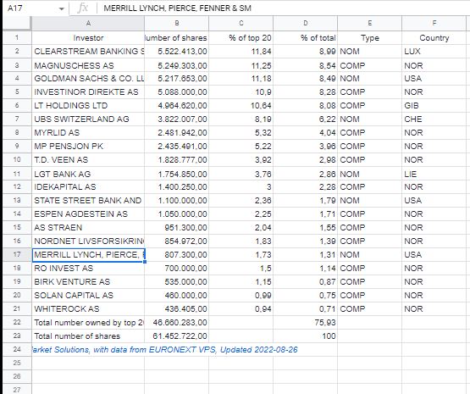
Task: Select country cell GIB
Action: pyautogui.click(x=434, y=106)
